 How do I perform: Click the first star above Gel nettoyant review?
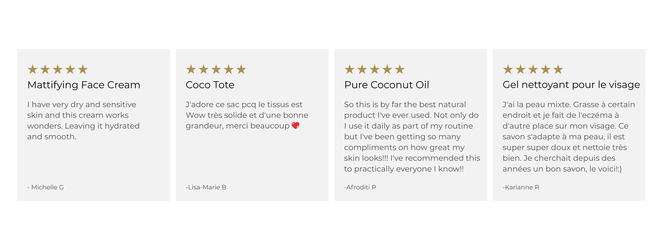(508, 69)
